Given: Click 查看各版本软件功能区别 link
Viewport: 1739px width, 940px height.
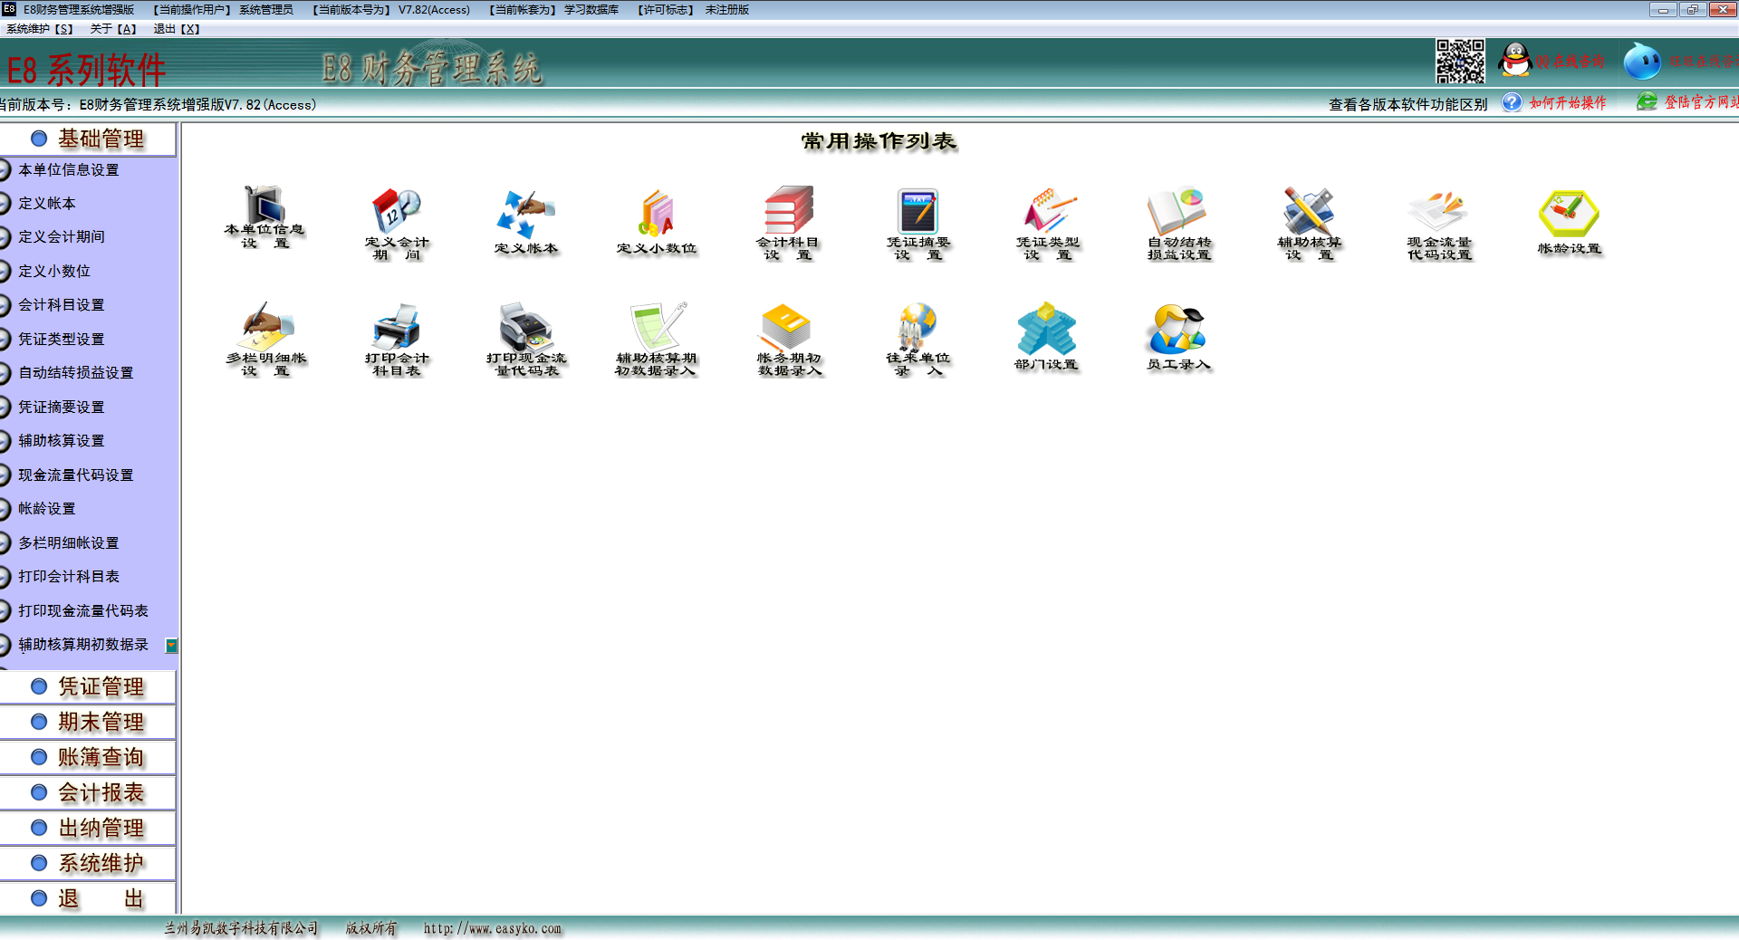Looking at the screenshot, I should pos(1408,104).
